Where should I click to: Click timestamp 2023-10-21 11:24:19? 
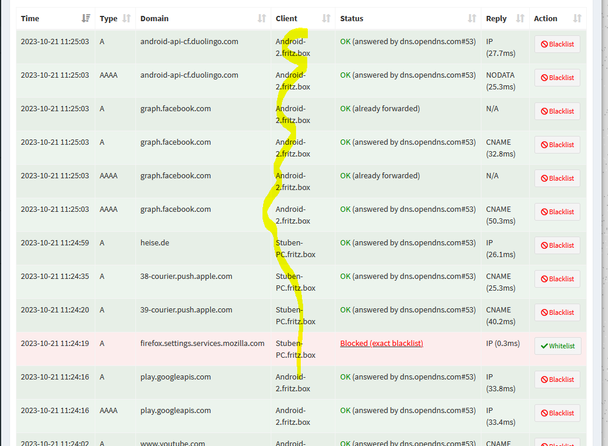click(55, 343)
